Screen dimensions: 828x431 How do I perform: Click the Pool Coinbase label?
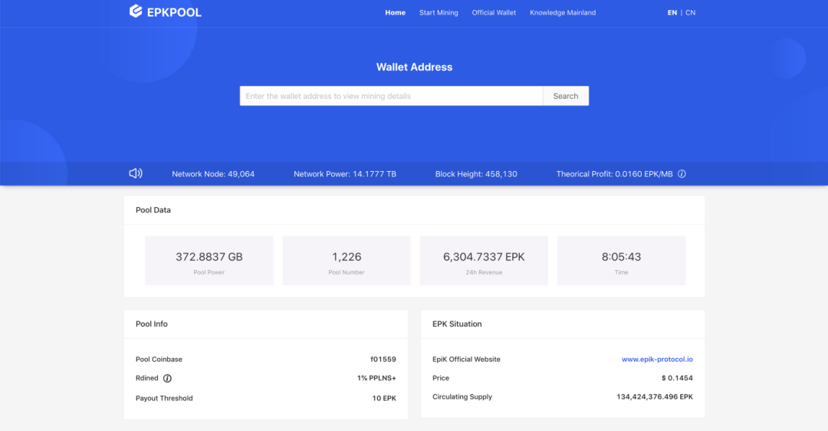click(159, 359)
